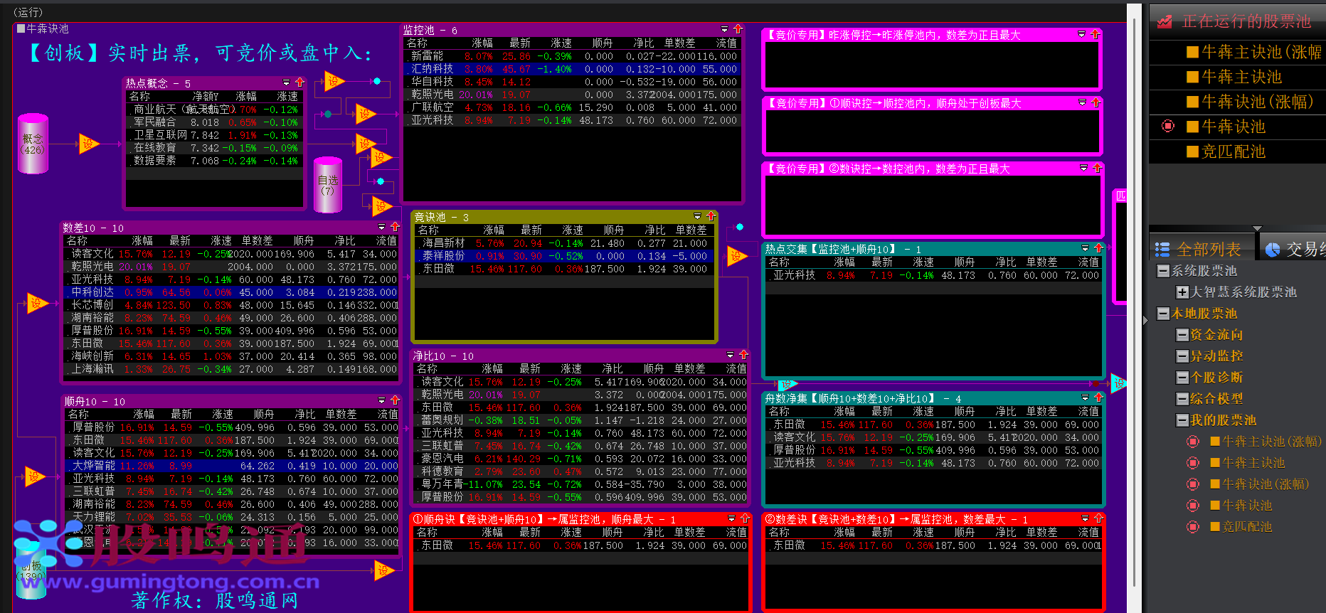Select the radio button beside running pool 牛犇决池
Screen dimensions: 1326x613
coord(1167,126)
